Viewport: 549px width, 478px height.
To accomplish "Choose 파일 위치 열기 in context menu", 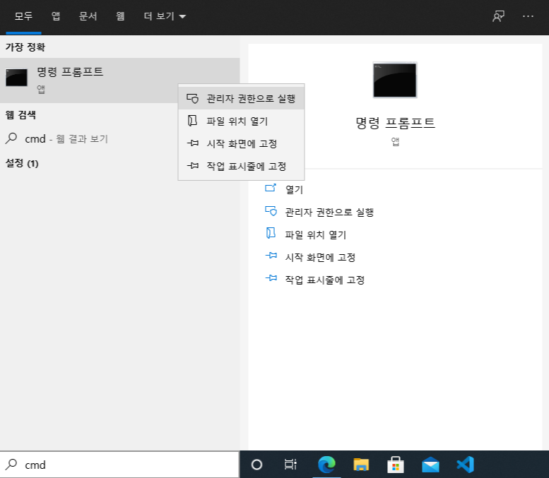I will pyautogui.click(x=241, y=121).
